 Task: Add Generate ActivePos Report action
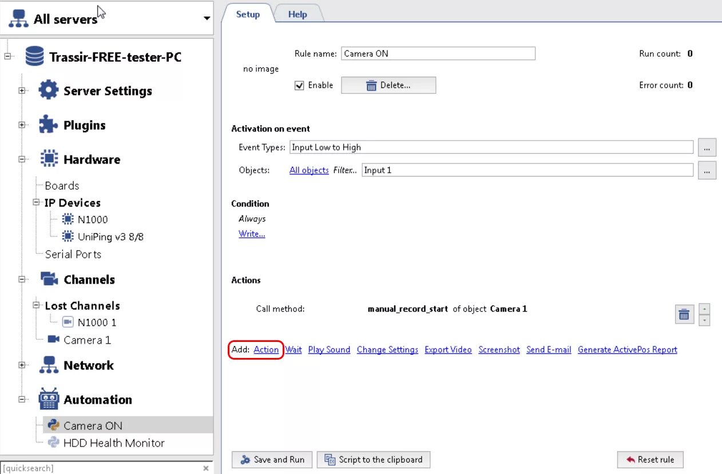pos(627,349)
